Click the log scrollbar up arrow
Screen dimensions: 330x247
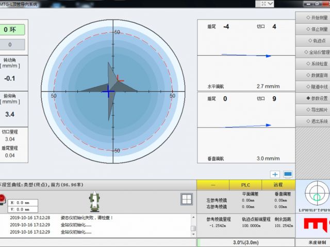pos(193,217)
